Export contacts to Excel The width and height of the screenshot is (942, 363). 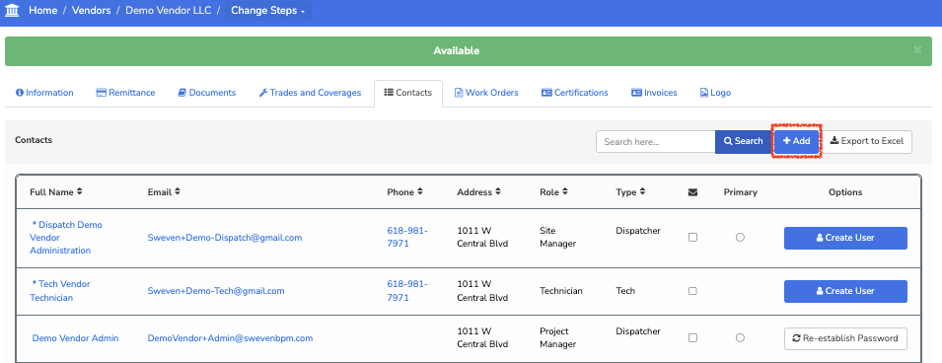pos(867,141)
